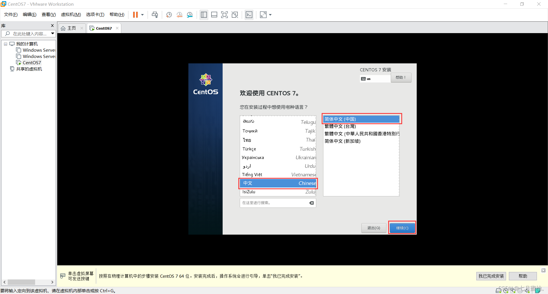Image resolution: width=548 pixels, height=294 pixels.
Task: Choose 繁體中文 香港特別行政區 locale
Action: [x=361, y=134]
